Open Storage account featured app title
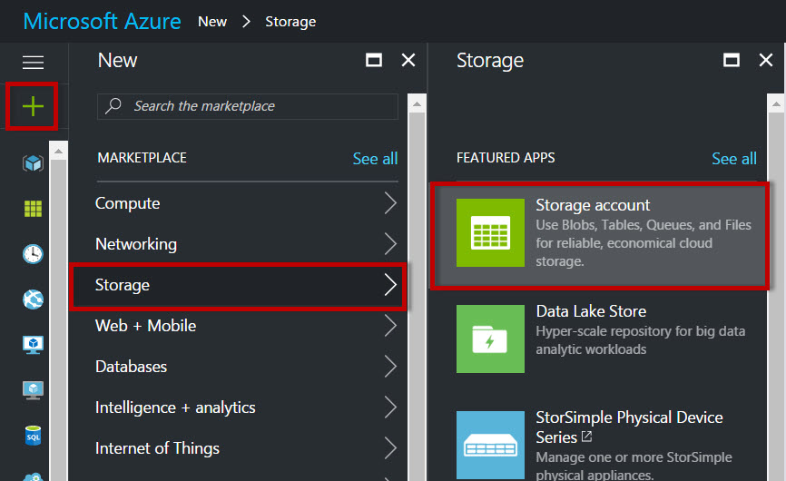The width and height of the screenshot is (786, 481). [593, 205]
